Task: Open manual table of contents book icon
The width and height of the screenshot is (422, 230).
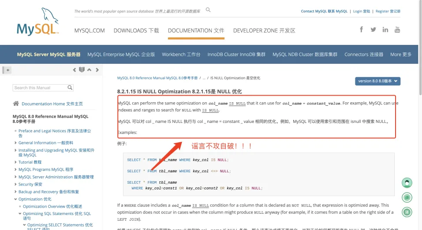Action: [82, 70]
